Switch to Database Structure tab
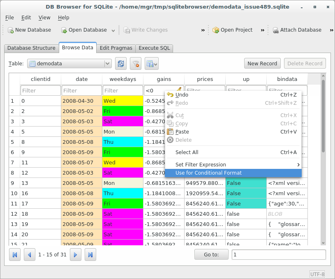 (x=31, y=48)
